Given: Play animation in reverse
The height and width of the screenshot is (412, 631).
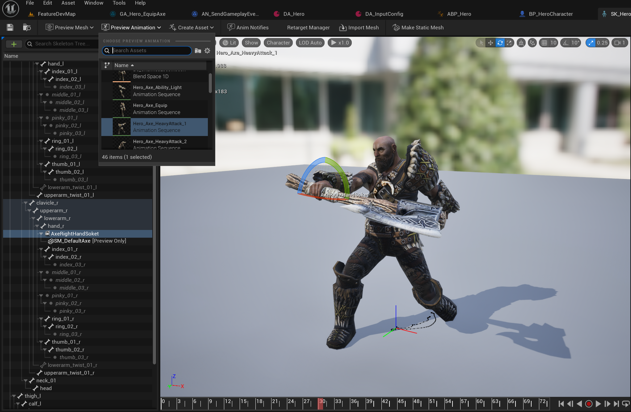Looking at the screenshot, I should (579, 404).
